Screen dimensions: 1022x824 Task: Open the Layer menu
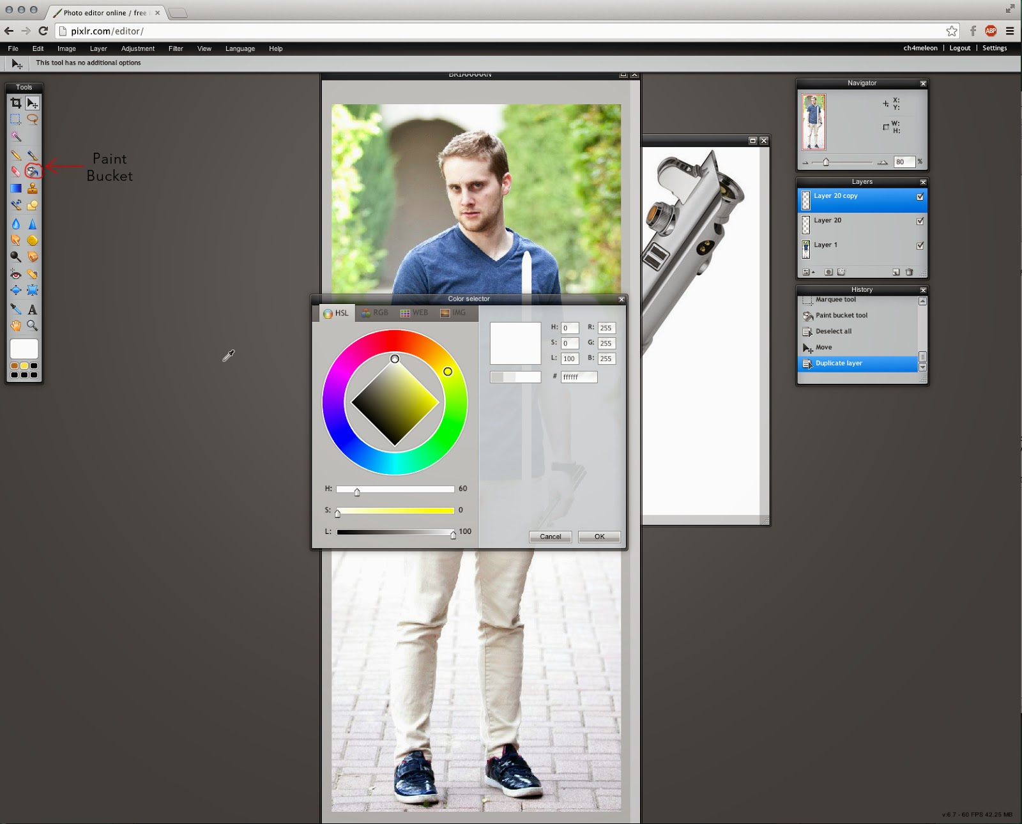click(x=98, y=49)
